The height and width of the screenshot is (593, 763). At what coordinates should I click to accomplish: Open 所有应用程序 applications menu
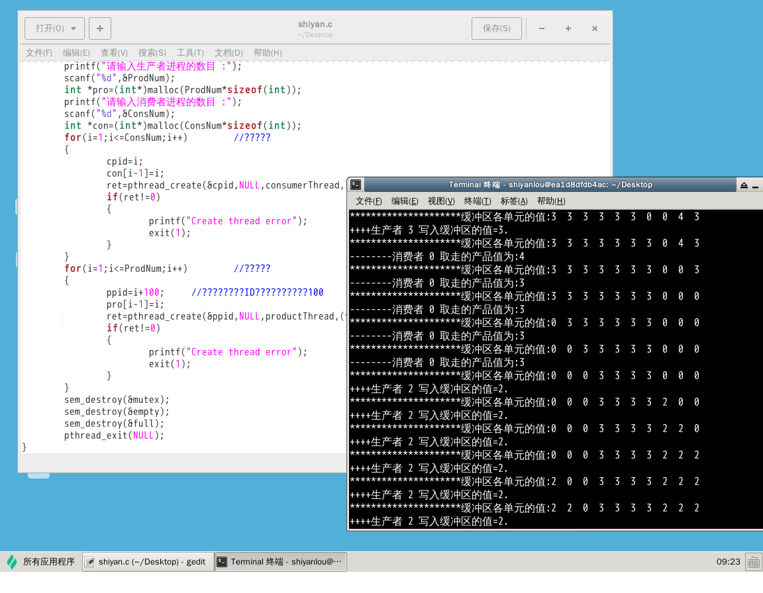[x=41, y=562]
